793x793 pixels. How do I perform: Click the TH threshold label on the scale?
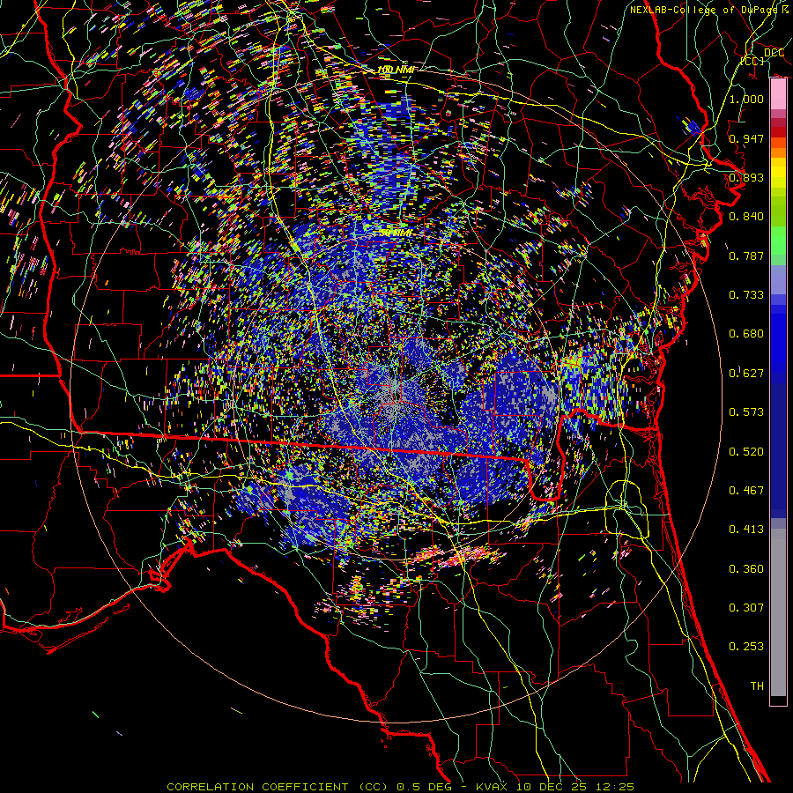757,686
